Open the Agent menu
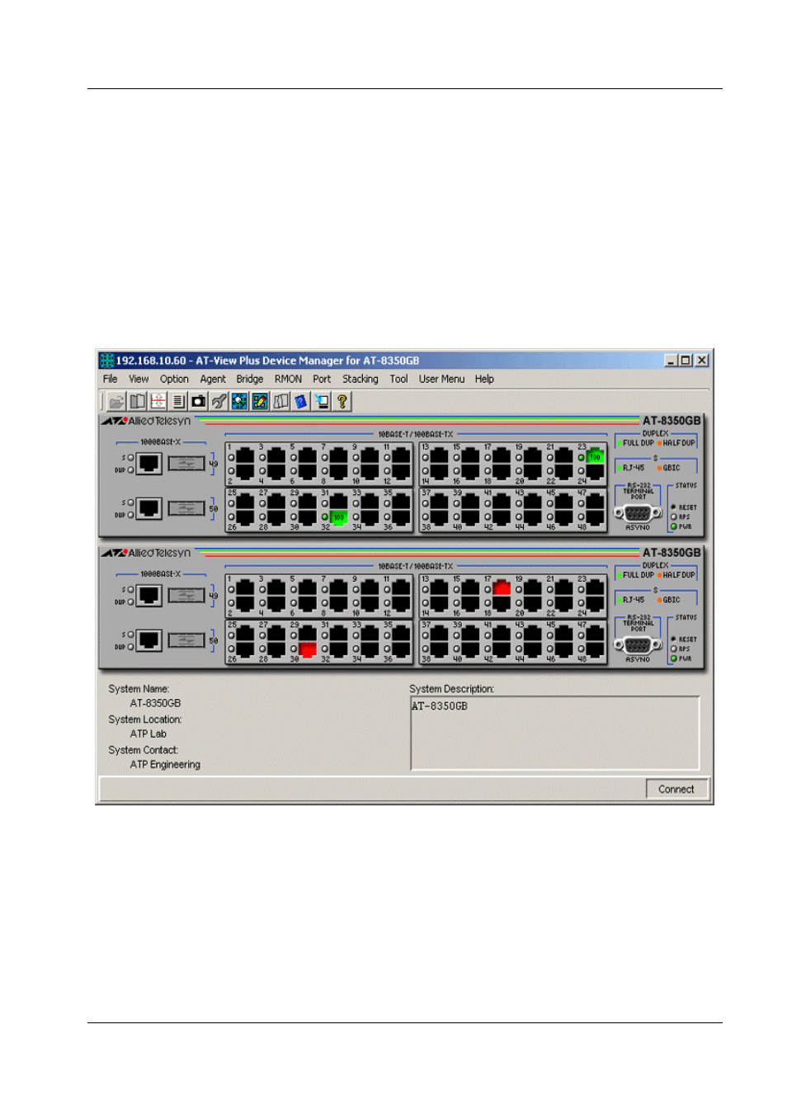Screen dimensions: 787x1114 [213, 380]
